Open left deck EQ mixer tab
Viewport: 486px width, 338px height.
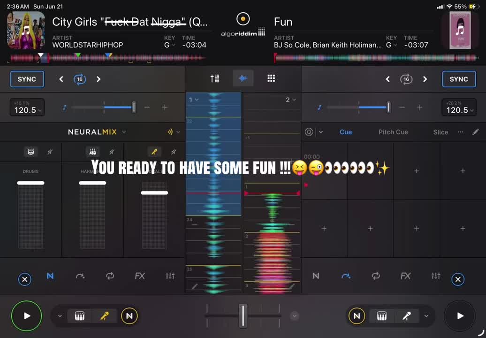[x=170, y=276]
